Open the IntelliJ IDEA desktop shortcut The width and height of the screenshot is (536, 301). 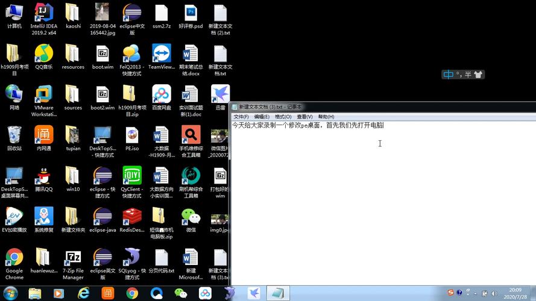click(44, 19)
